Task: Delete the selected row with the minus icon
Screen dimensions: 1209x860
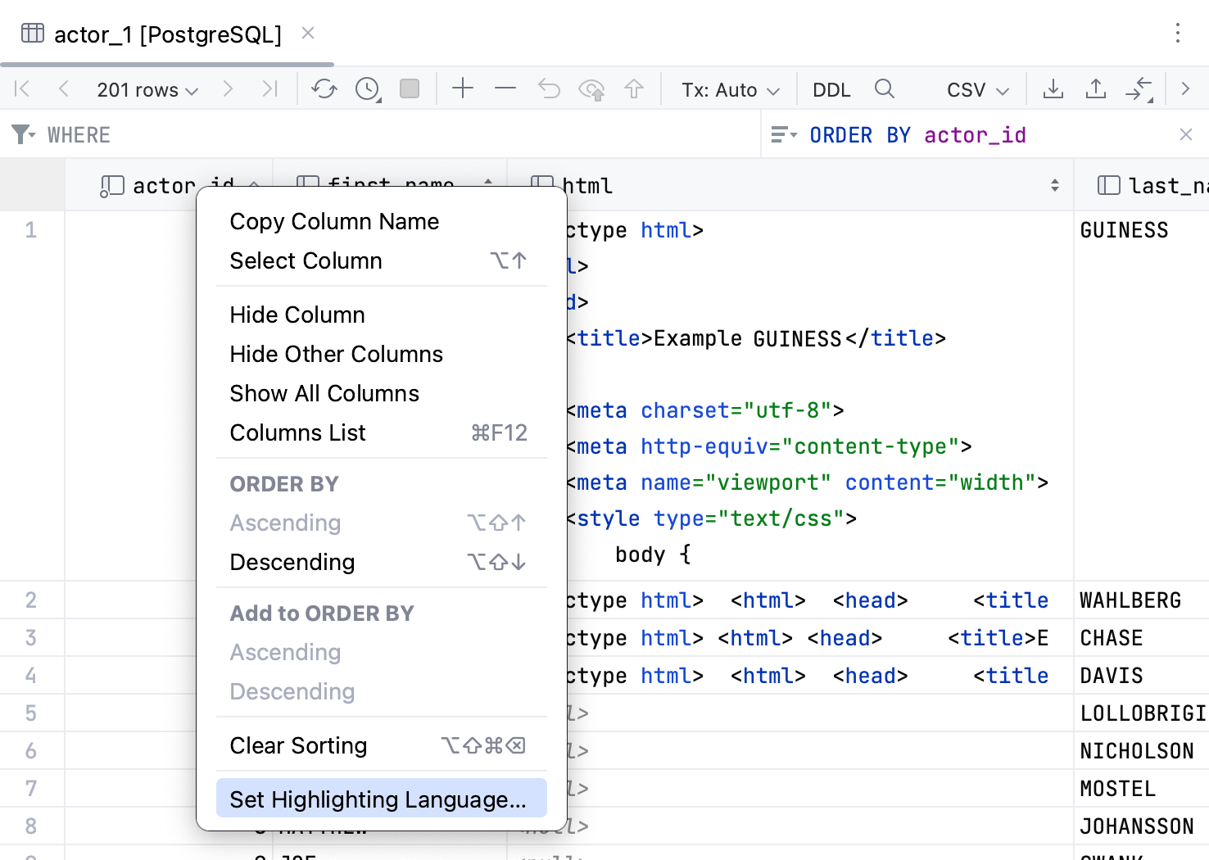Action: (x=505, y=88)
